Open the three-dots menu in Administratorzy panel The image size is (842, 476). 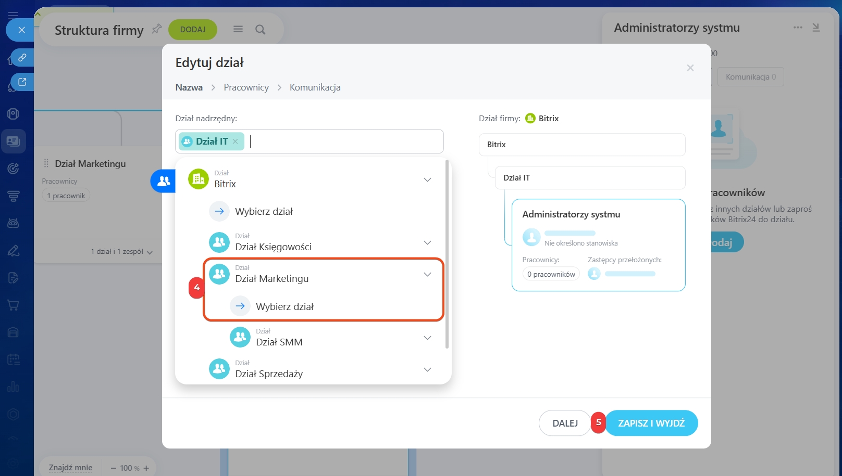(798, 28)
